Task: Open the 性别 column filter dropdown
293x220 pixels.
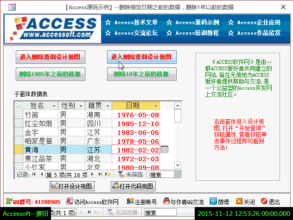Action: pos(81,106)
